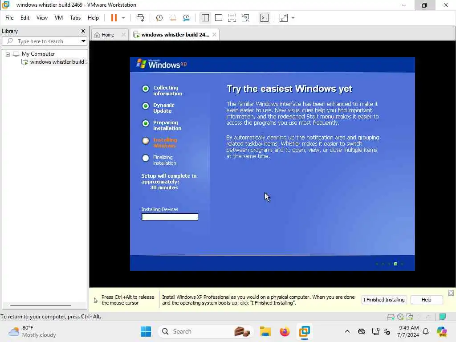The height and width of the screenshot is (342, 456).
Task: Open the Tabs menu
Action: coord(75,18)
